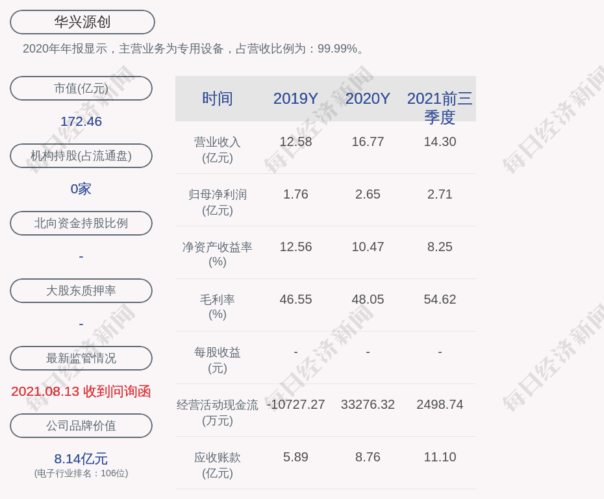The height and width of the screenshot is (499, 604).
Task: Click the 2021前三季度 column header
Action: point(440,108)
